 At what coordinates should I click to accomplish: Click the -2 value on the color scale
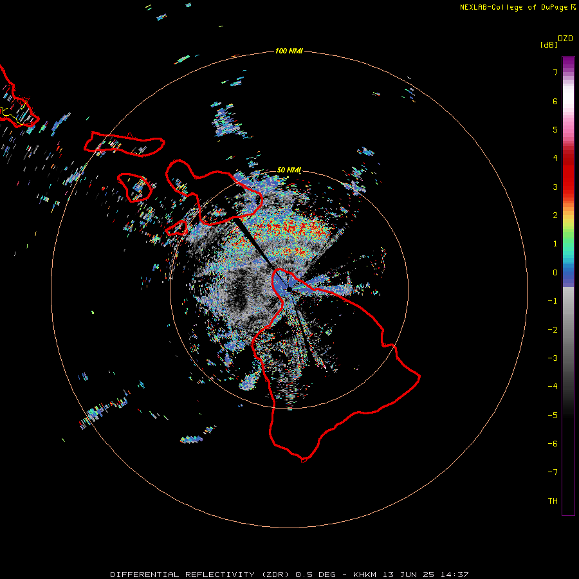coord(553,330)
